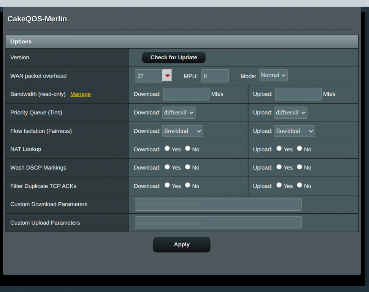Select Yes for NAT Lookup Upload
This screenshot has height=292, width=369.
pyautogui.click(x=279, y=148)
